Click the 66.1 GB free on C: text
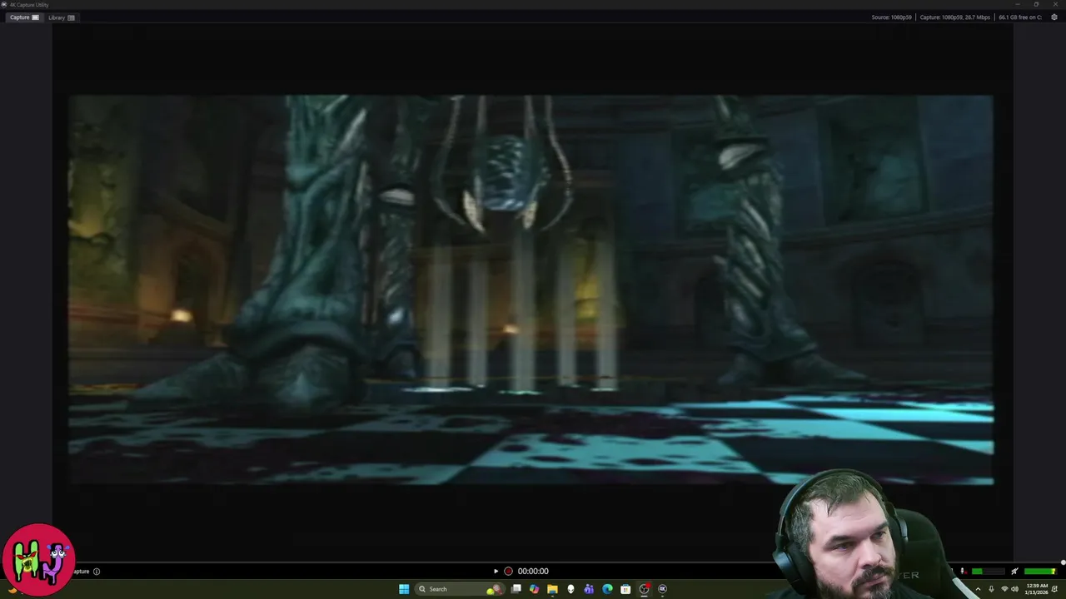Image resolution: width=1066 pixels, height=599 pixels. pos(1020,17)
